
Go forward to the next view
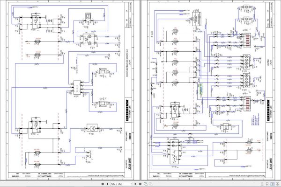point(151,184)
